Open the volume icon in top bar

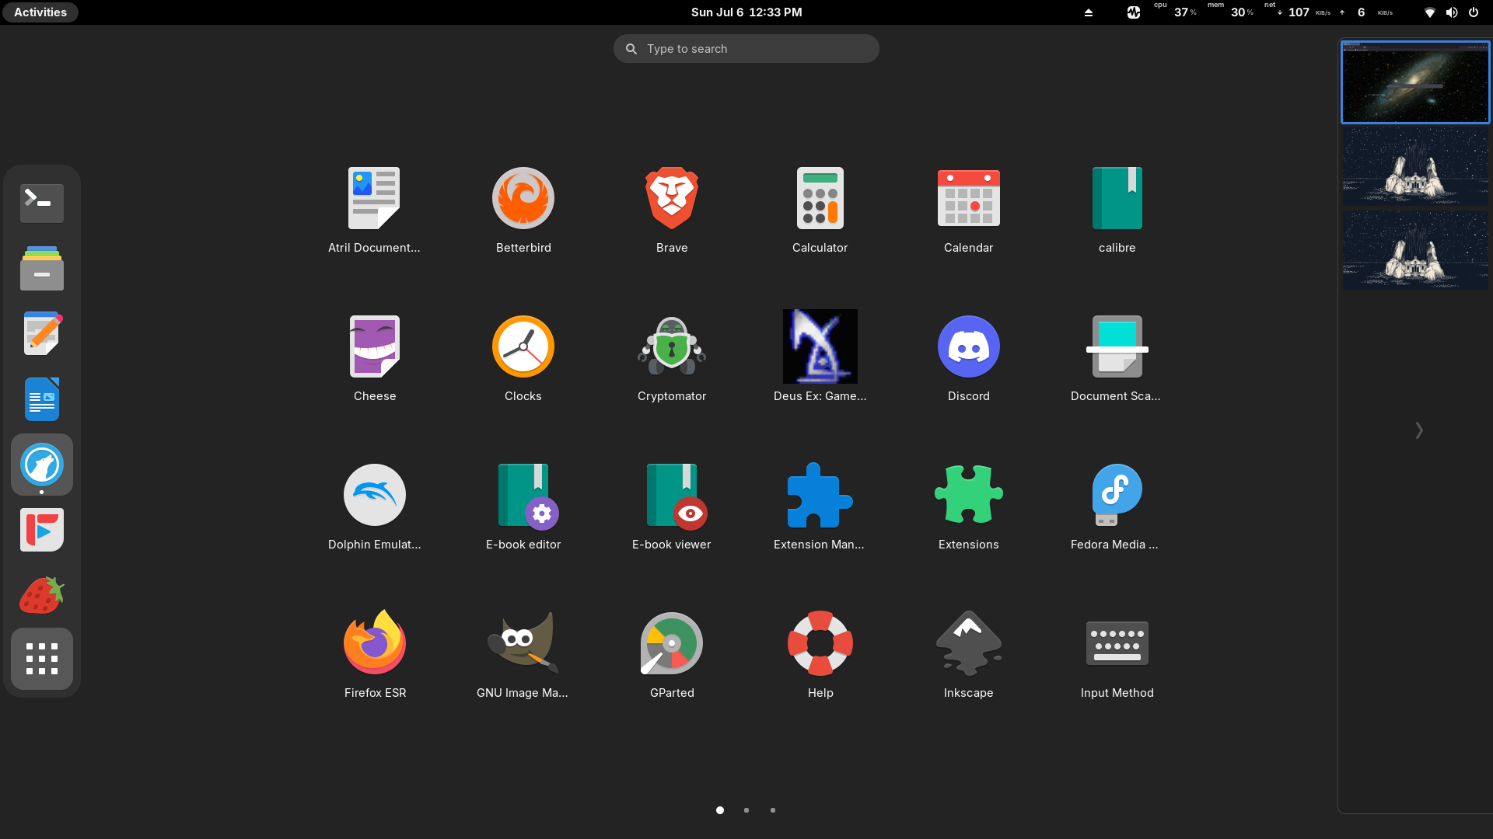1452,12
